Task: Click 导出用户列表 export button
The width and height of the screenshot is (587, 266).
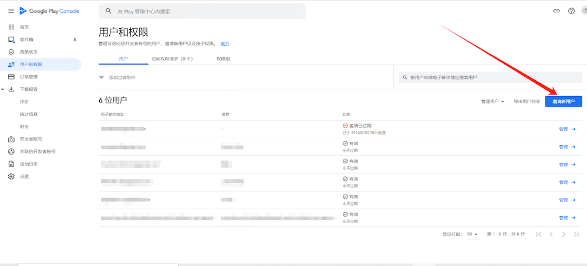Action: click(527, 101)
